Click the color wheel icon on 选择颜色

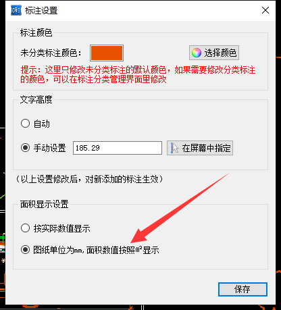197,53
